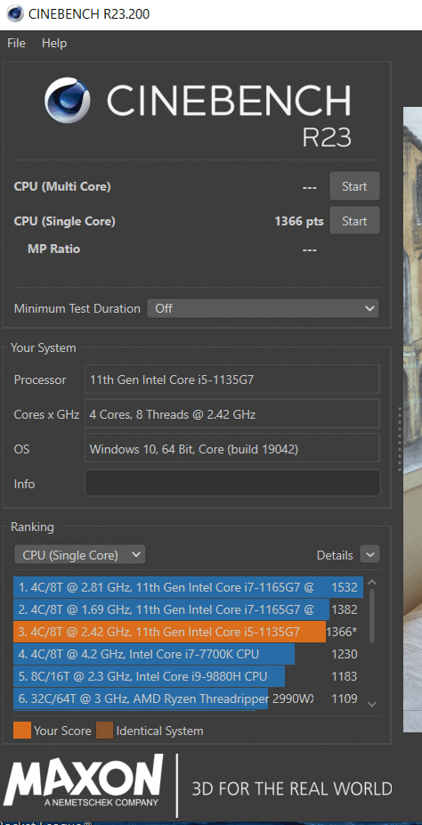Viewport: 422px width, 825px height.
Task: Select the orange i5-1135G7 ranking entry
Action: pyautogui.click(x=188, y=632)
